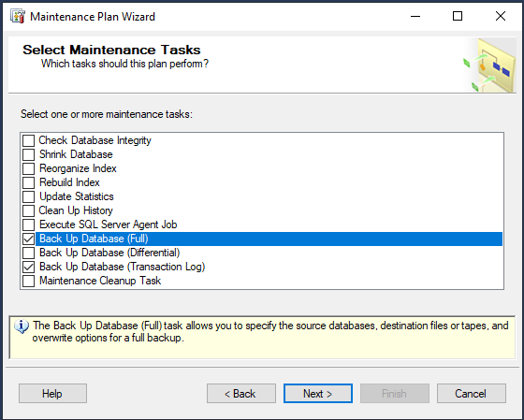Image resolution: width=524 pixels, height=420 pixels.
Task: Tick Back Up Database (Differential) checkbox
Action: tap(28, 253)
